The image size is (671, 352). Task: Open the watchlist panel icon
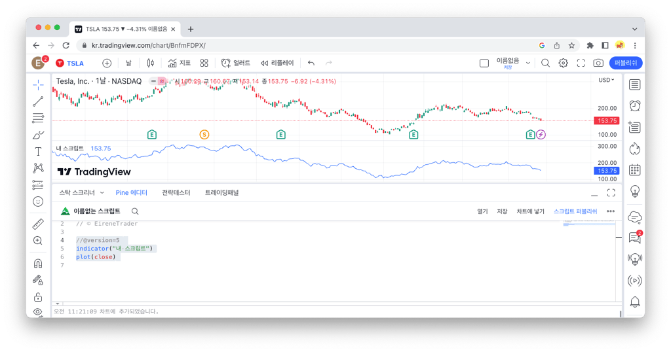pos(634,84)
